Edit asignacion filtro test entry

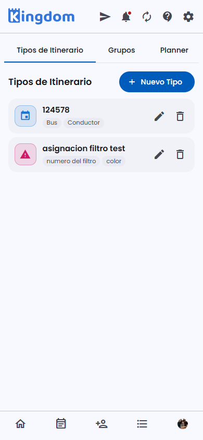point(159,154)
